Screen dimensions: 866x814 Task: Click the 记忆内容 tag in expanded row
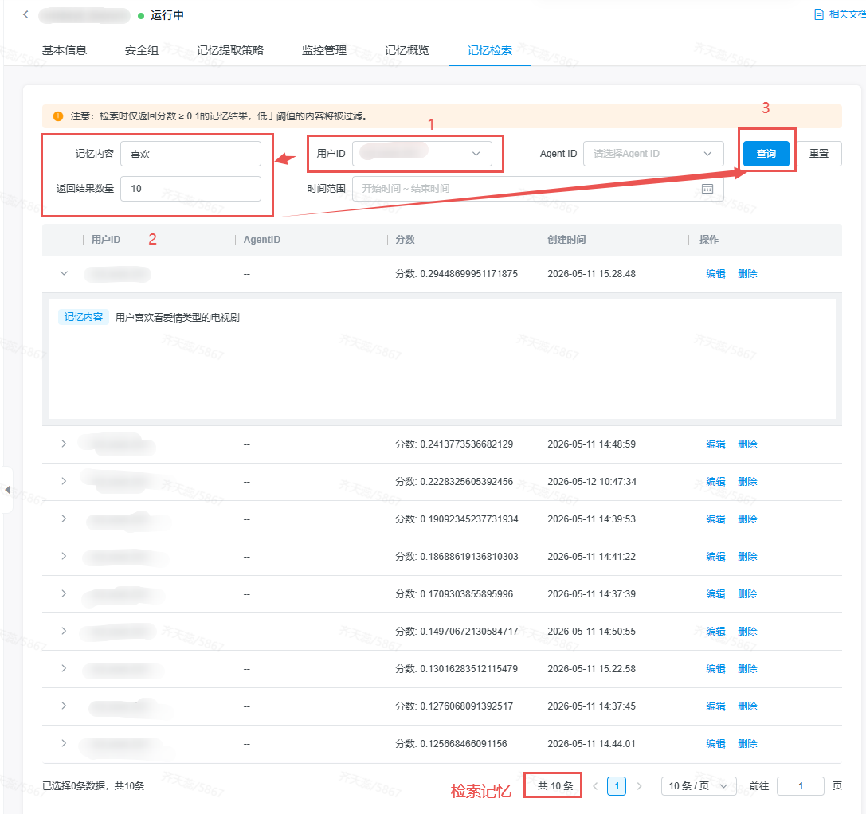point(84,317)
